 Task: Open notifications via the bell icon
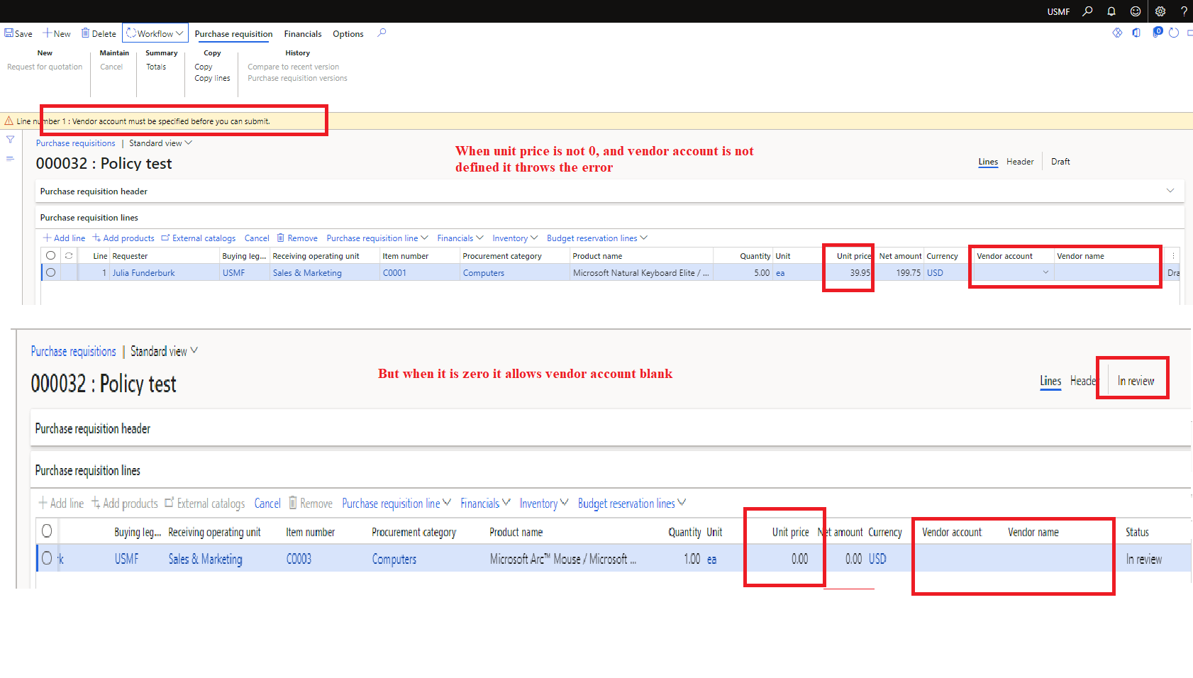1111,11
